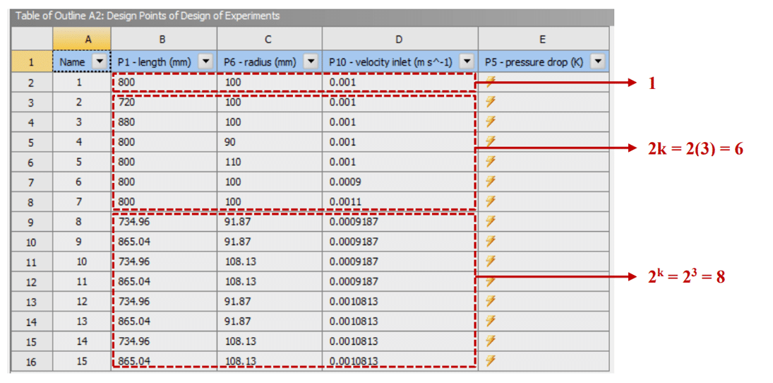This screenshot has height=383, width=773.
Task: Select column header D
Action: click(x=400, y=39)
